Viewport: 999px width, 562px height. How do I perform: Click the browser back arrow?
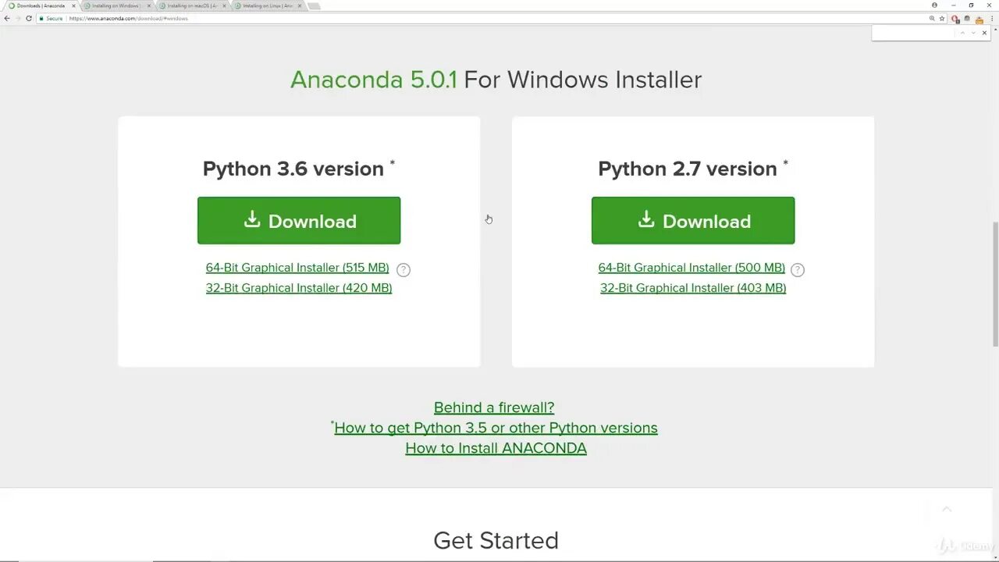click(7, 18)
